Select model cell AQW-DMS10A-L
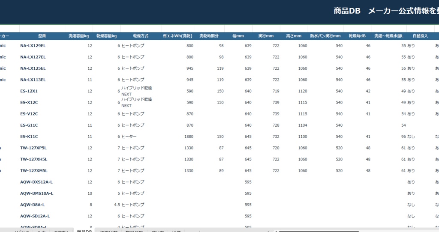Image resolution: width=439 pixels, height=232 pixels. [x=37, y=193]
